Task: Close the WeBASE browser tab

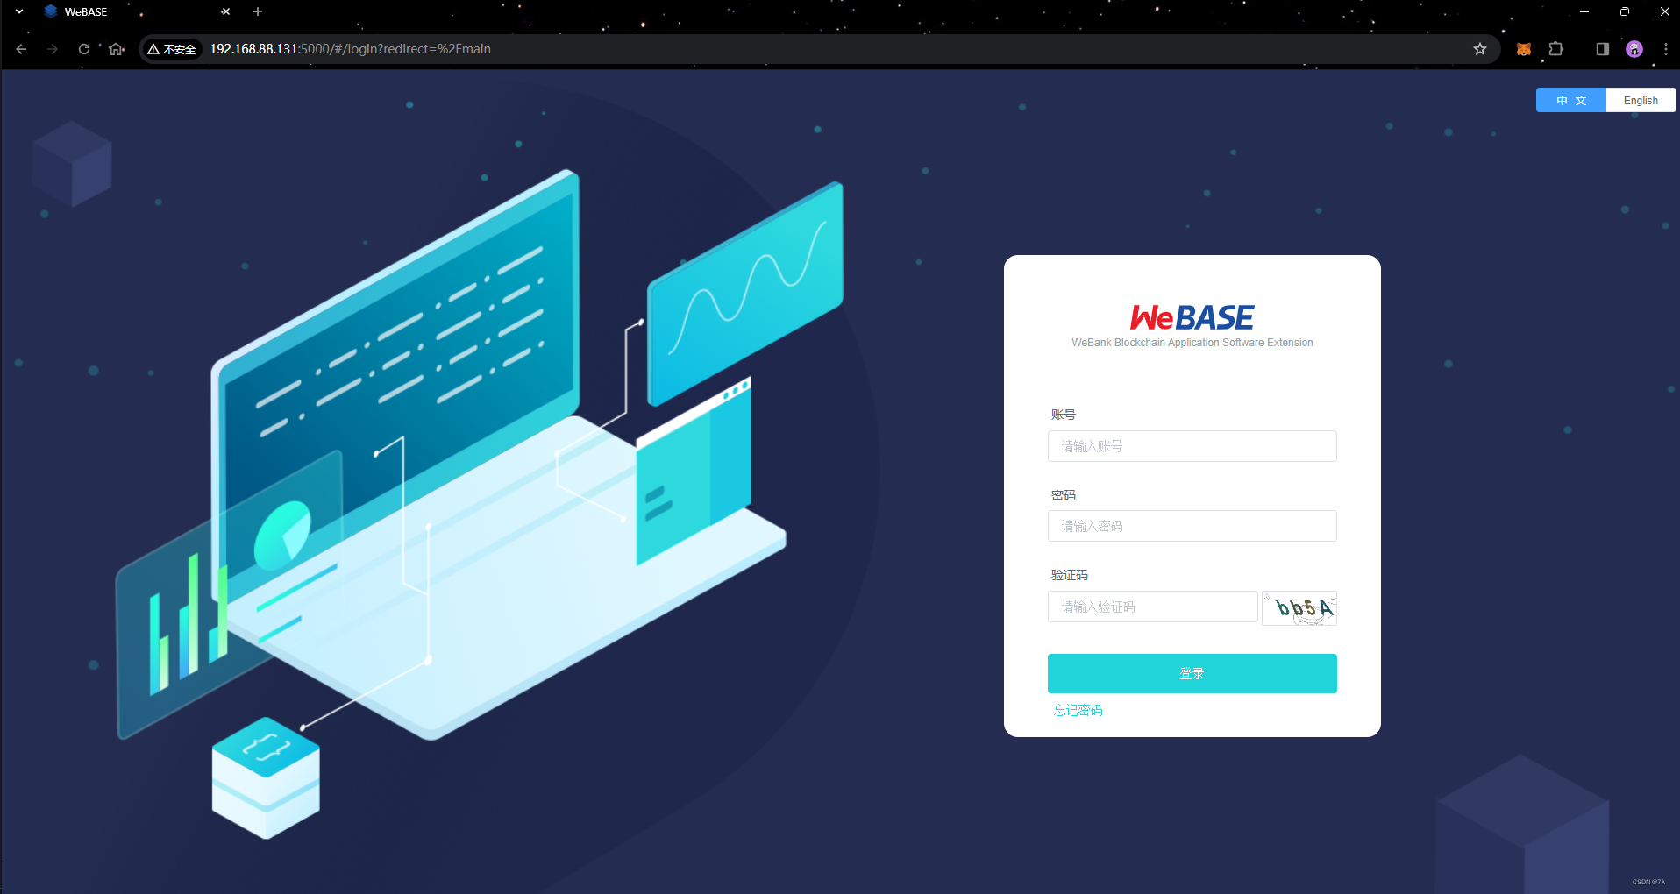Action: coord(225,11)
